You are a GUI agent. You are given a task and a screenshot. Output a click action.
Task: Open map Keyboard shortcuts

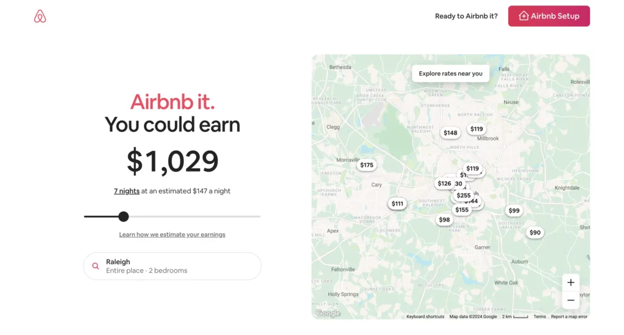pyautogui.click(x=425, y=317)
